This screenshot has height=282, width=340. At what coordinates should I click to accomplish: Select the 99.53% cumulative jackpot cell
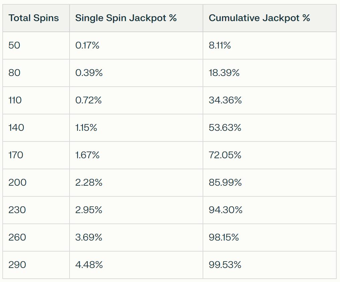(x=225, y=265)
